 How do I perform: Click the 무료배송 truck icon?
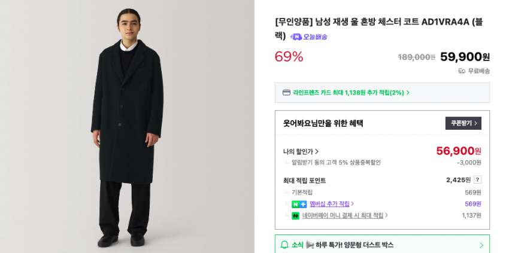(462, 71)
